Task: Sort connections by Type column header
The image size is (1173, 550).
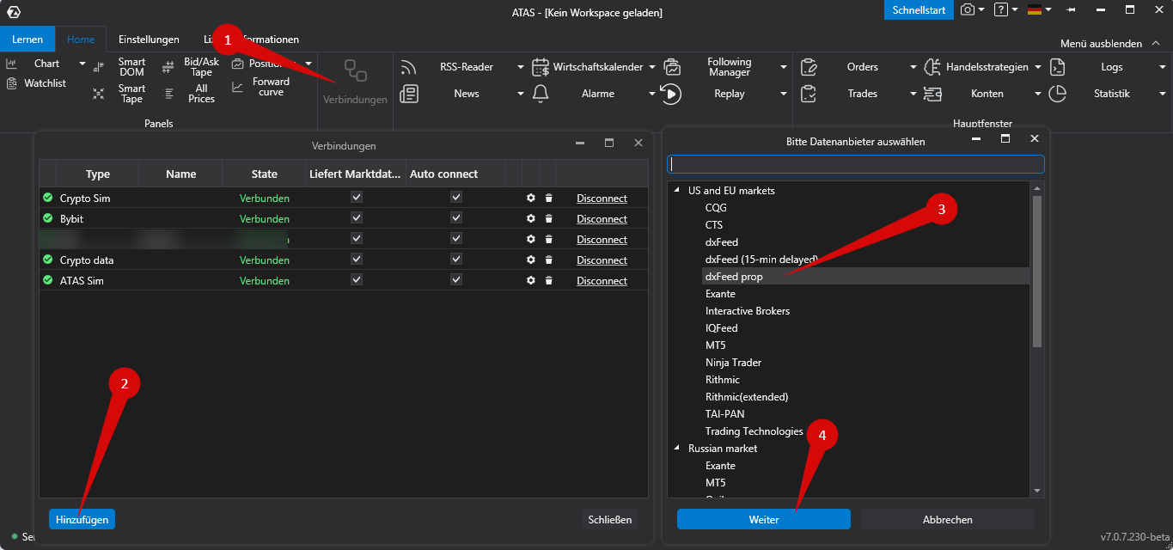Action: coord(98,174)
